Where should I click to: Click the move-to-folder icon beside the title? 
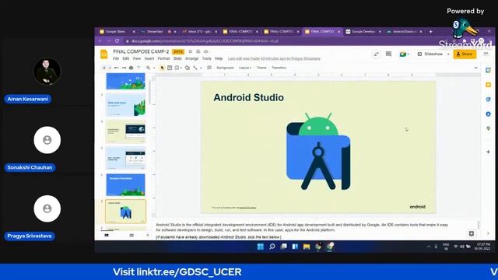click(x=198, y=51)
